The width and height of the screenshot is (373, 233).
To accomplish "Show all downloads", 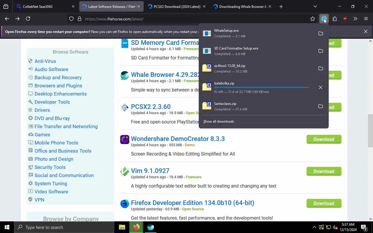I will pyautogui.click(x=219, y=121).
